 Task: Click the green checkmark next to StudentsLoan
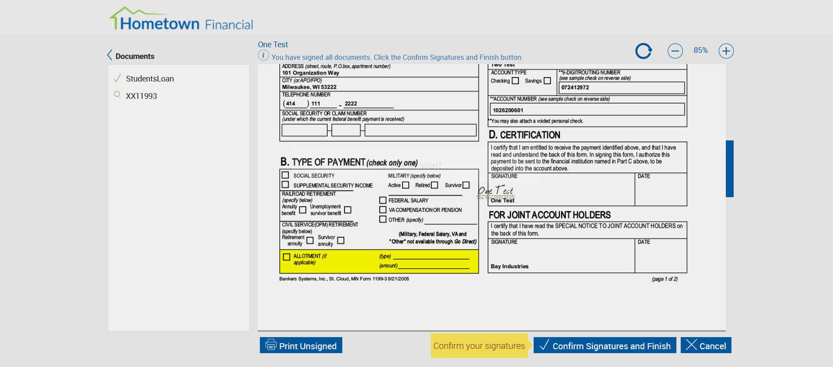(117, 78)
